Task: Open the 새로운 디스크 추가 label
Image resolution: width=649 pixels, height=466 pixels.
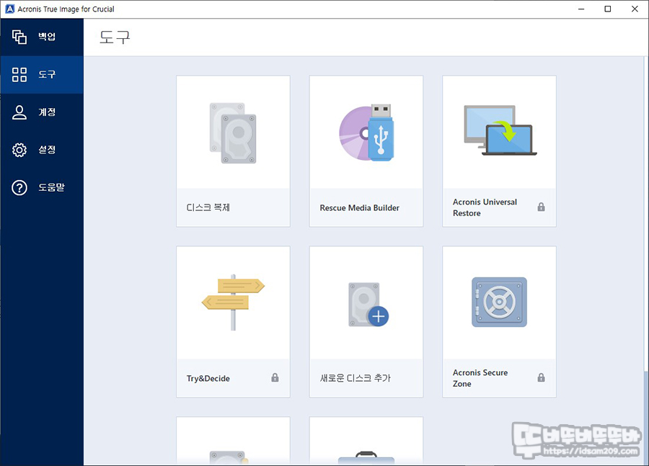Action: point(355,378)
